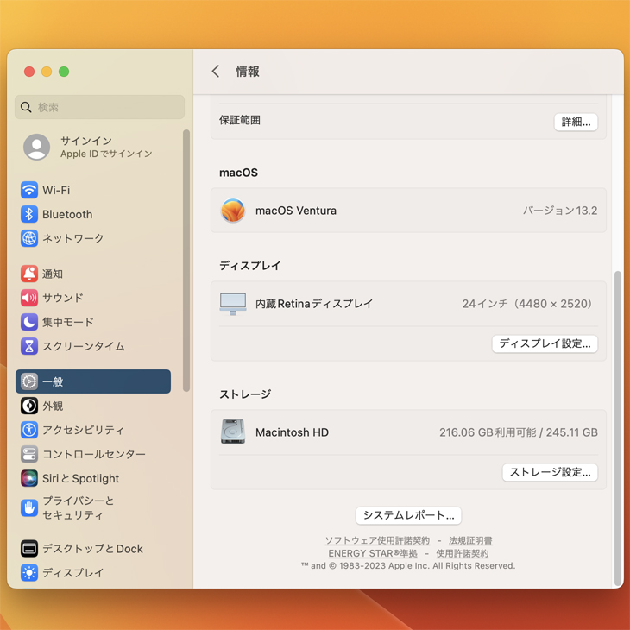The image size is (630, 630).
Task: Open プライバシーとセキュリティ settings
Action: click(x=78, y=507)
